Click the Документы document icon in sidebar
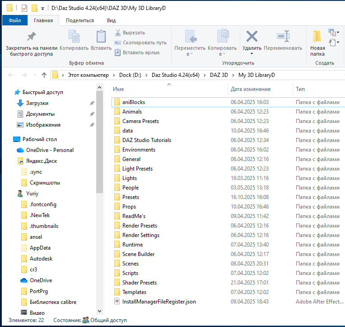This screenshot has width=345, height=327. point(20,114)
